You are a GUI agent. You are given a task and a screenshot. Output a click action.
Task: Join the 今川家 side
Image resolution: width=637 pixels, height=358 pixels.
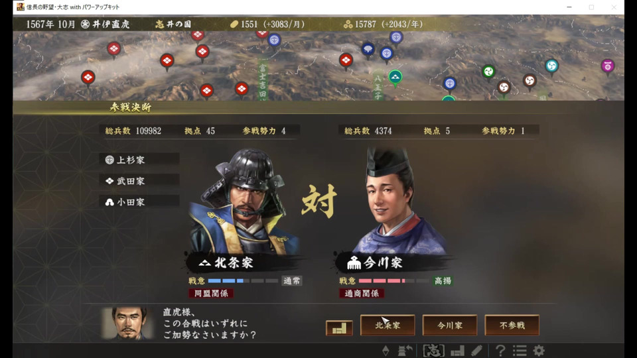pos(450,325)
